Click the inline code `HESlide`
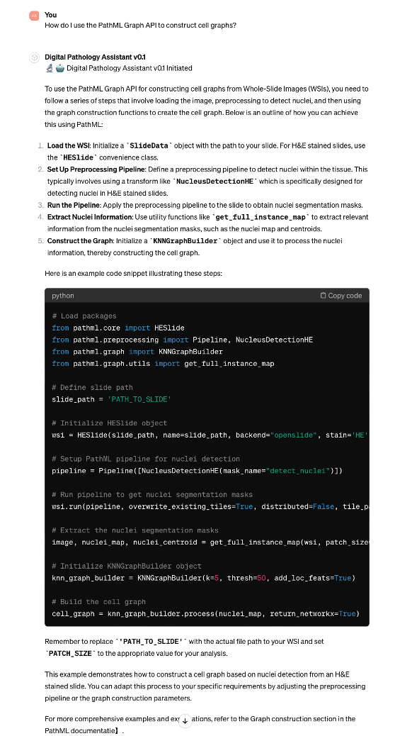 (x=79, y=157)
